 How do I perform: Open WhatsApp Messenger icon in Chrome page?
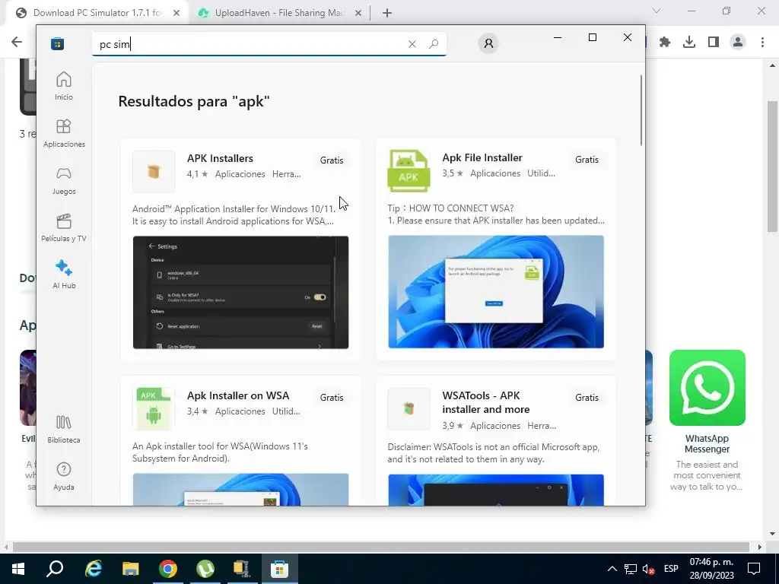(x=707, y=388)
